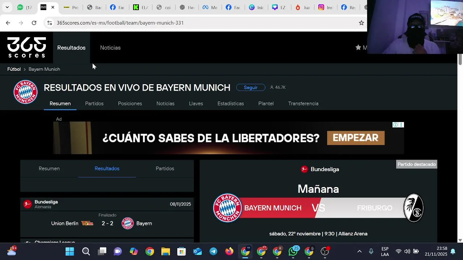Open the Plantel tab

266,104
